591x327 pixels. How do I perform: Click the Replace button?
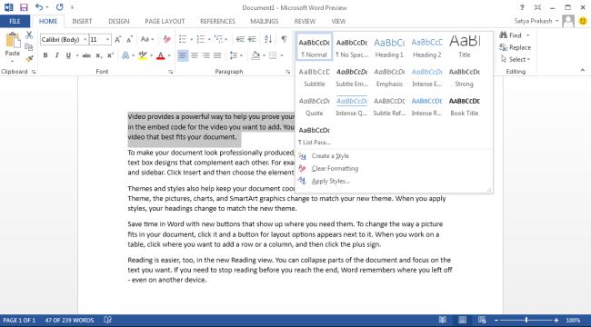click(516, 47)
